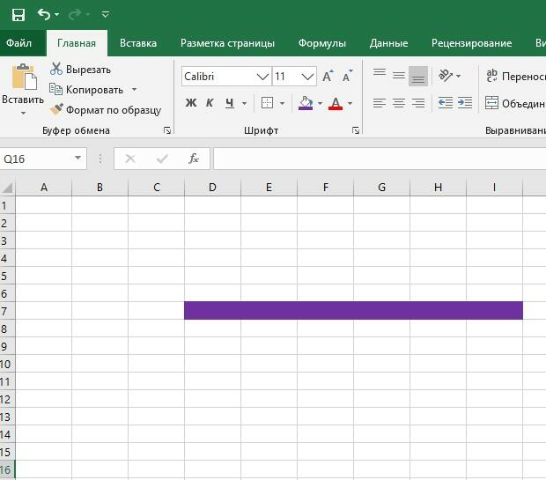Apply purple fill color bucket

(306, 103)
